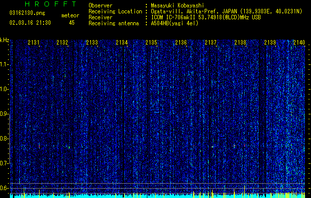Click the 1.0 kHz axis tick label

point(4,89)
